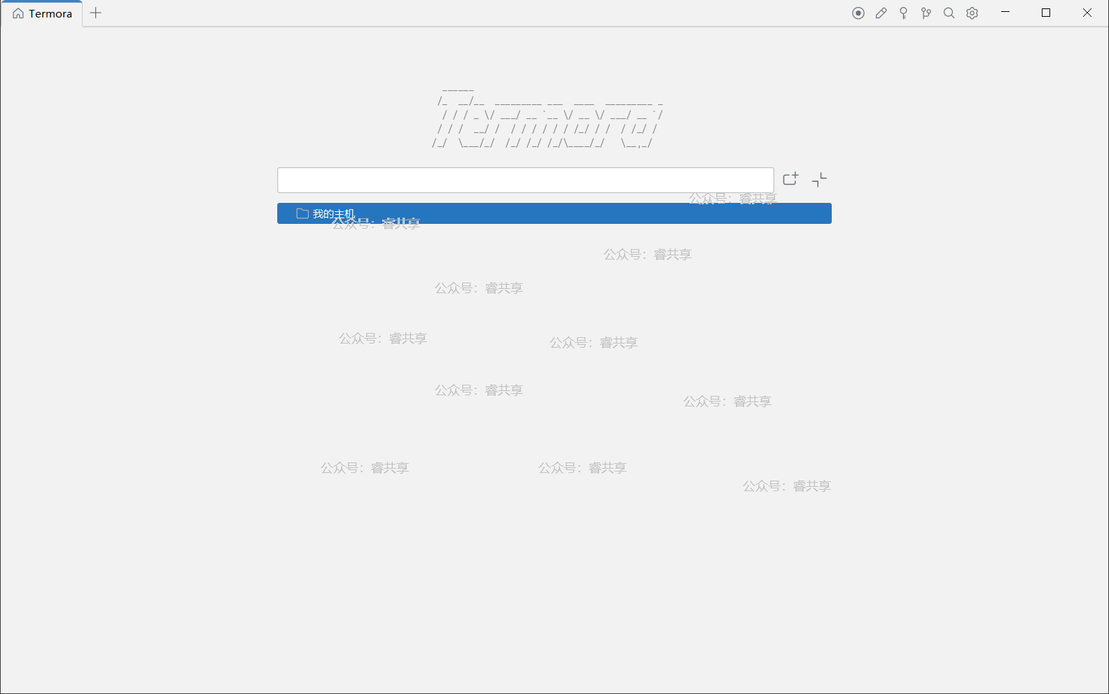Select the 我的主机 folder row
Image resolution: width=1109 pixels, height=694 pixels.
[x=554, y=213]
